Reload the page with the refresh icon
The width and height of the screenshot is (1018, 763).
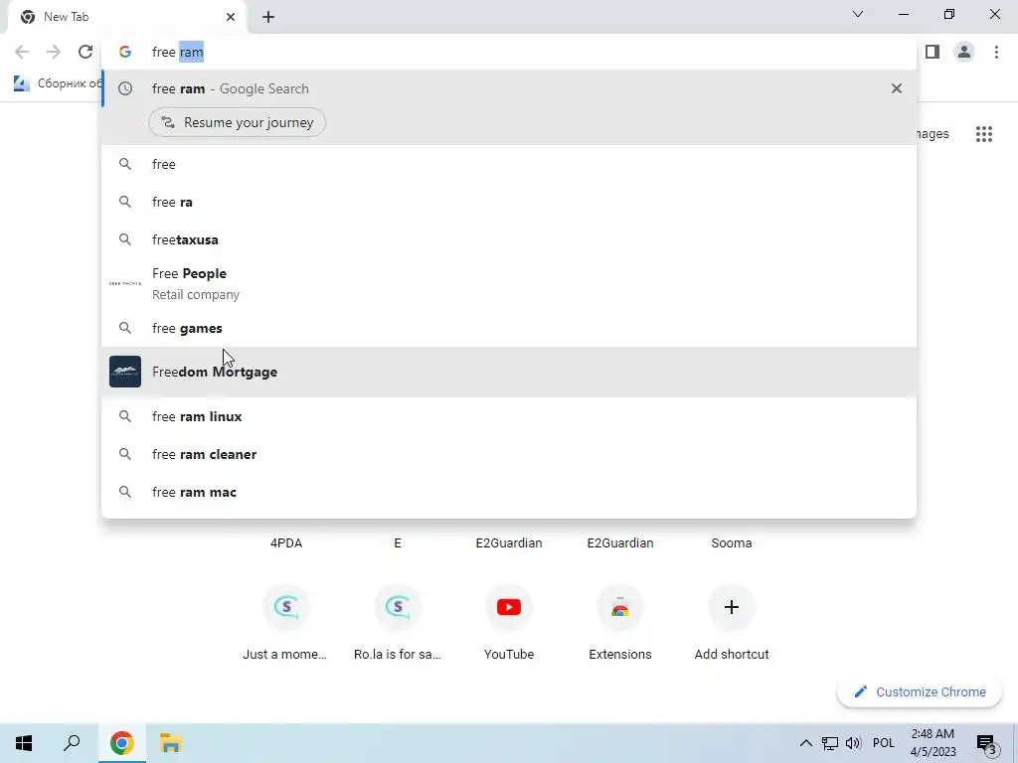85,52
